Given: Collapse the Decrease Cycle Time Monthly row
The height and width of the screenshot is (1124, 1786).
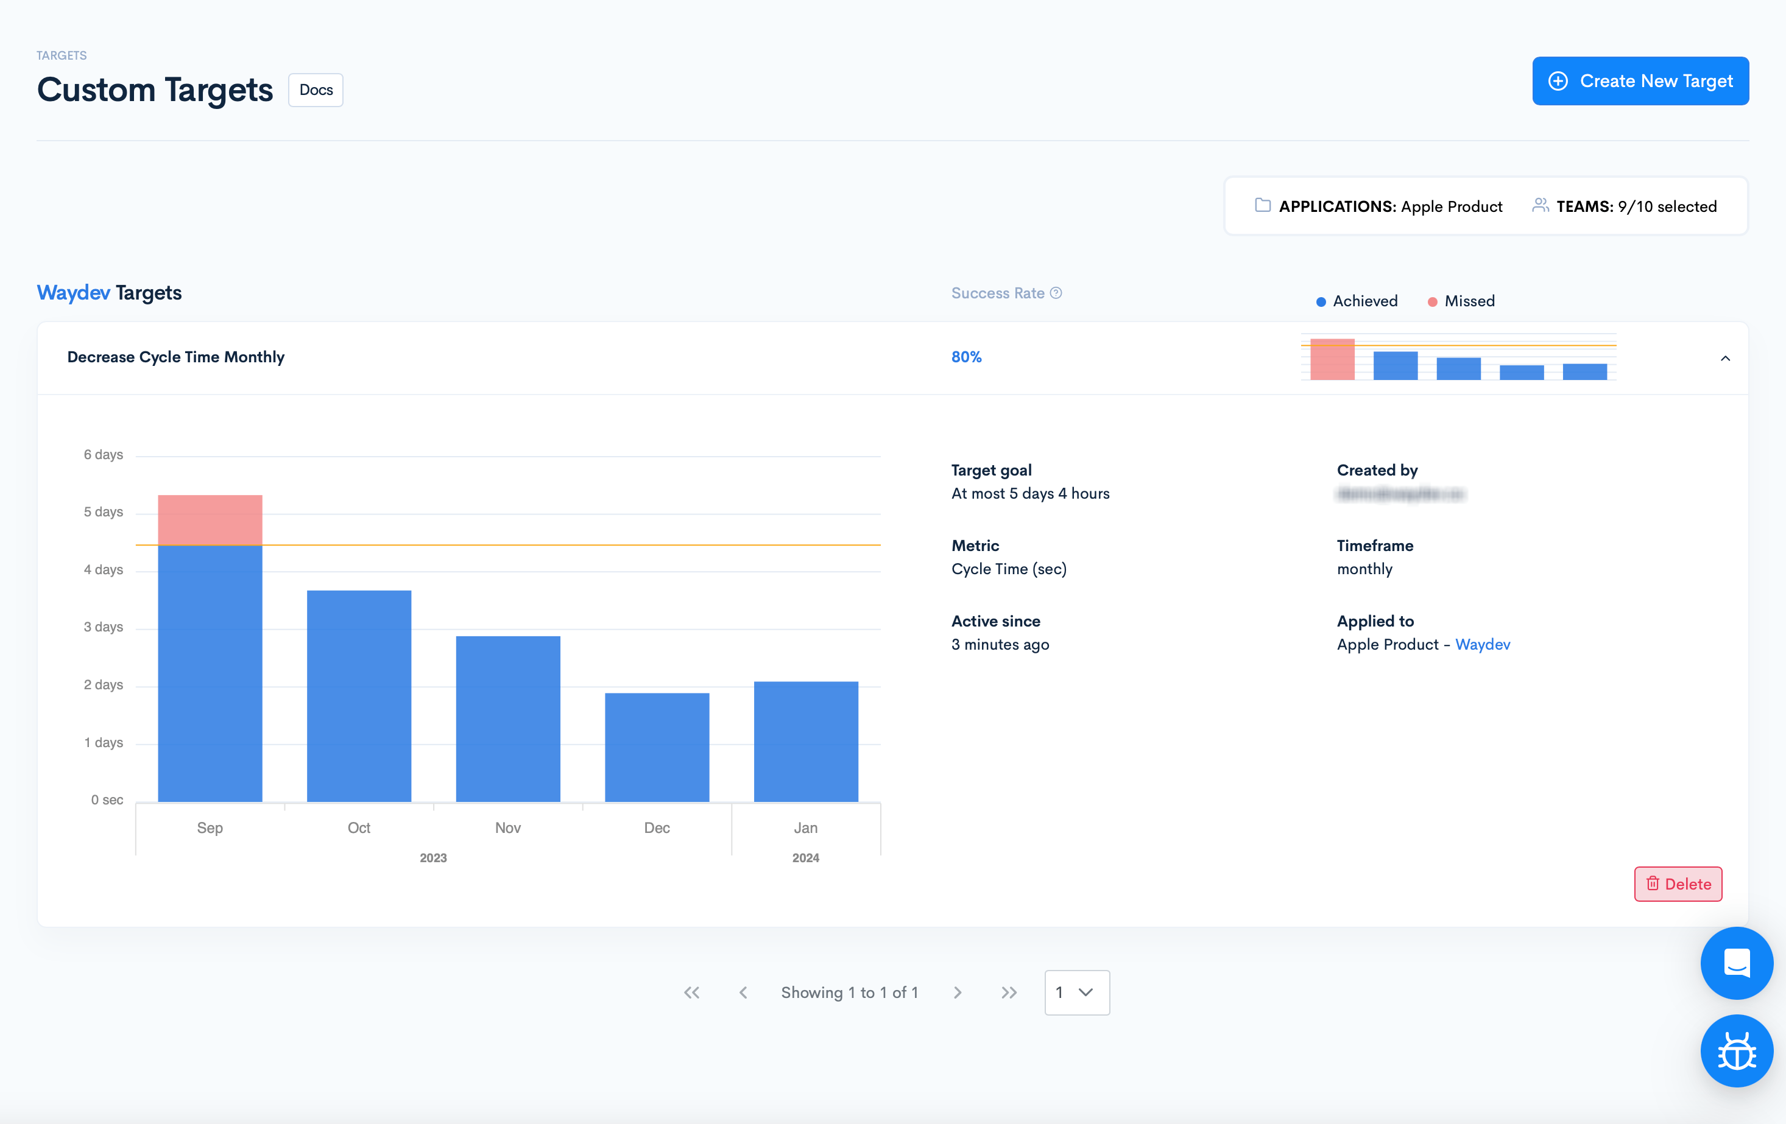Looking at the screenshot, I should (x=1725, y=358).
